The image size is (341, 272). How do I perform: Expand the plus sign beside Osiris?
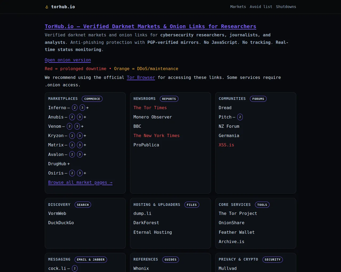tap(85, 173)
